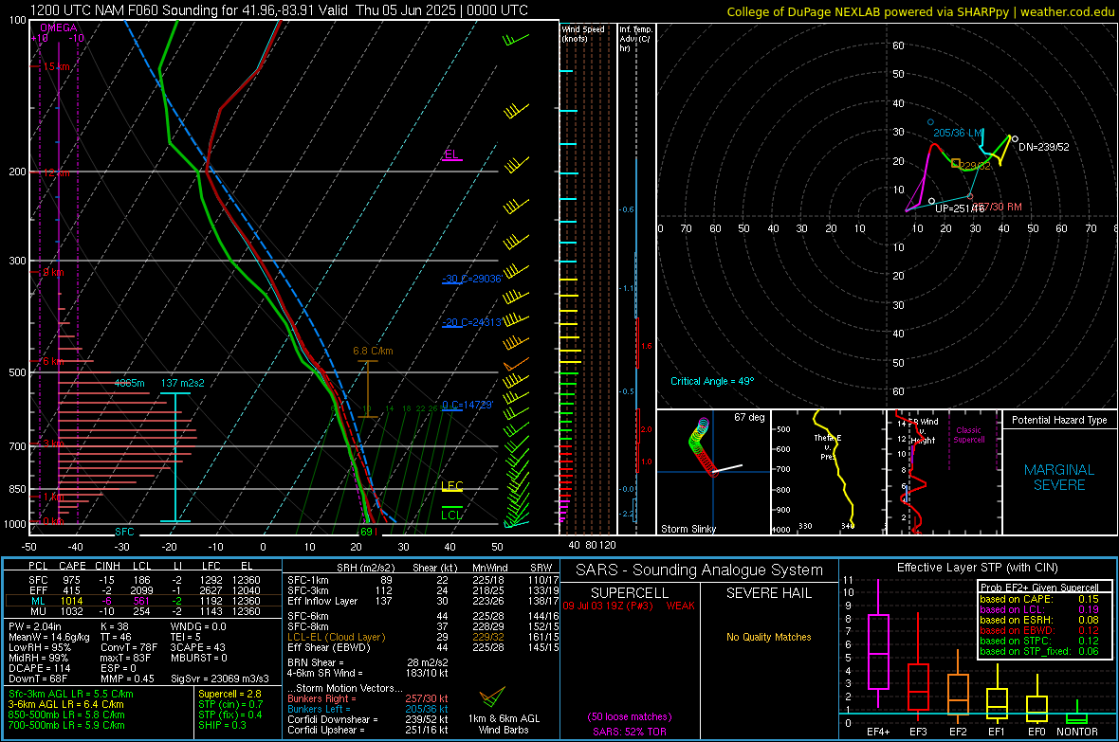Click the DCAPE = 114 value
The height and width of the screenshot is (742, 1119).
tap(39, 668)
